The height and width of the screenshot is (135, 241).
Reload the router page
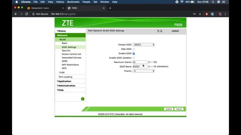click(27, 14)
